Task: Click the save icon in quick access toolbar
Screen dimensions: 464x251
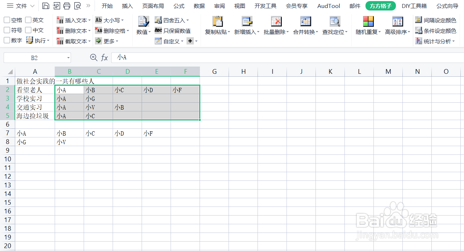Action: 46,6
